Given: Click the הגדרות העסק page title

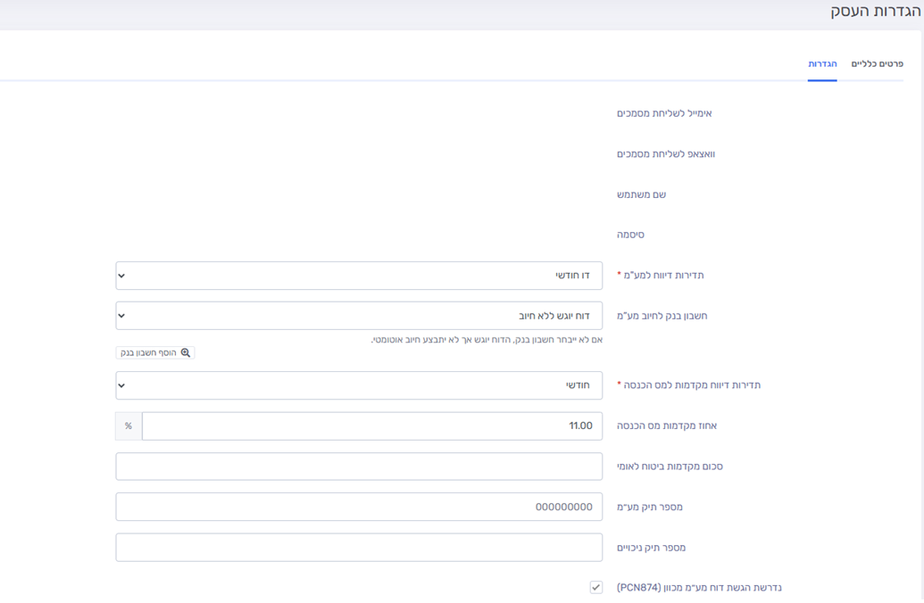Looking at the screenshot, I should 875,12.
